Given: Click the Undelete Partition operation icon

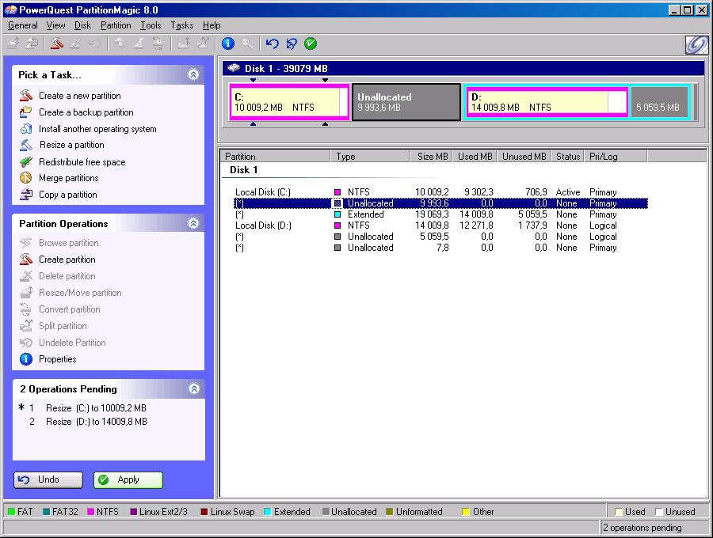Looking at the screenshot, I should click(x=26, y=343).
